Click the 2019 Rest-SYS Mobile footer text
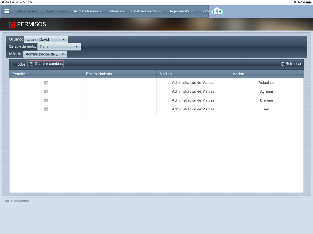The image size is (313, 234). (17, 201)
